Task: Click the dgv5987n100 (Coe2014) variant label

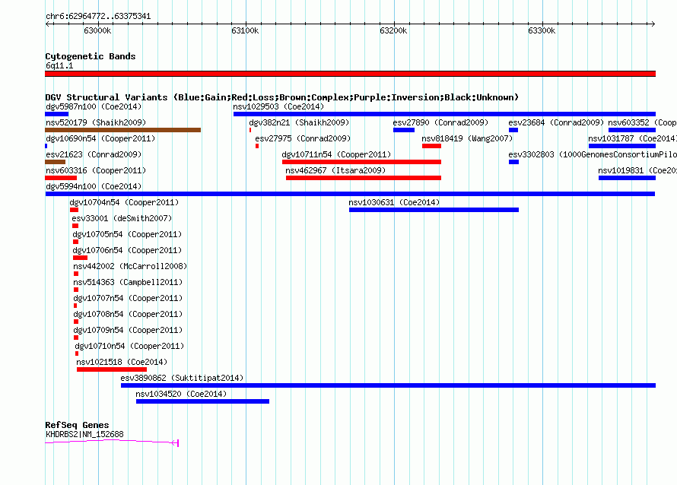Action: tap(94, 106)
